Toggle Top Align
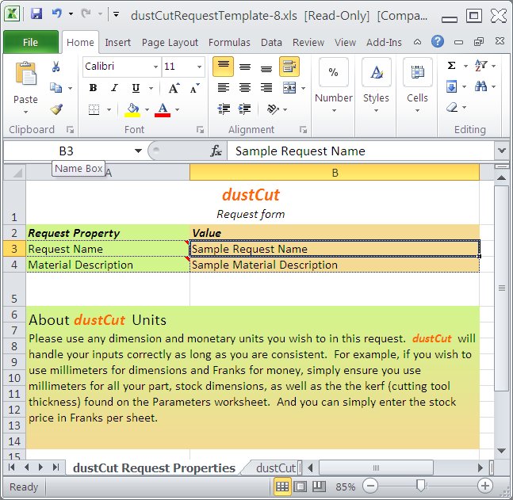 [x=223, y=67]
